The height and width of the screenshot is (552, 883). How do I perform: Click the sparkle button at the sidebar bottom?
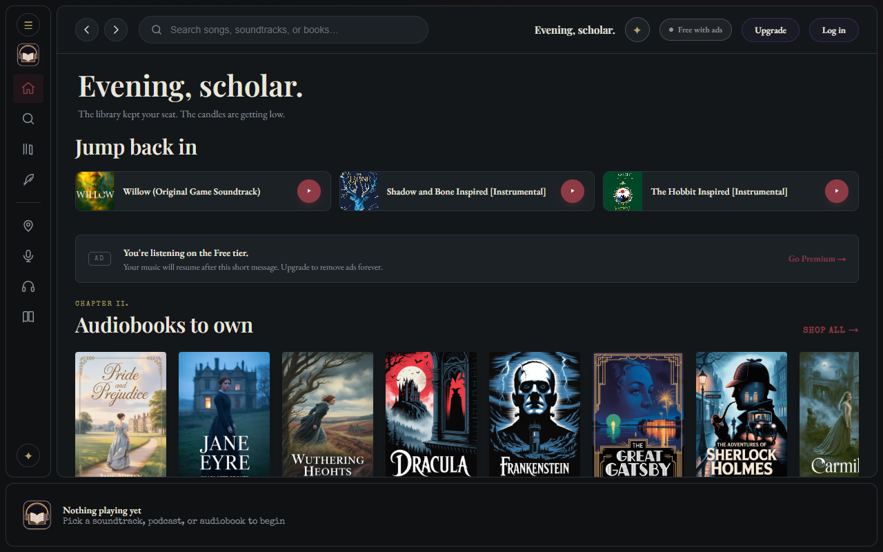(x=28, y=456)
